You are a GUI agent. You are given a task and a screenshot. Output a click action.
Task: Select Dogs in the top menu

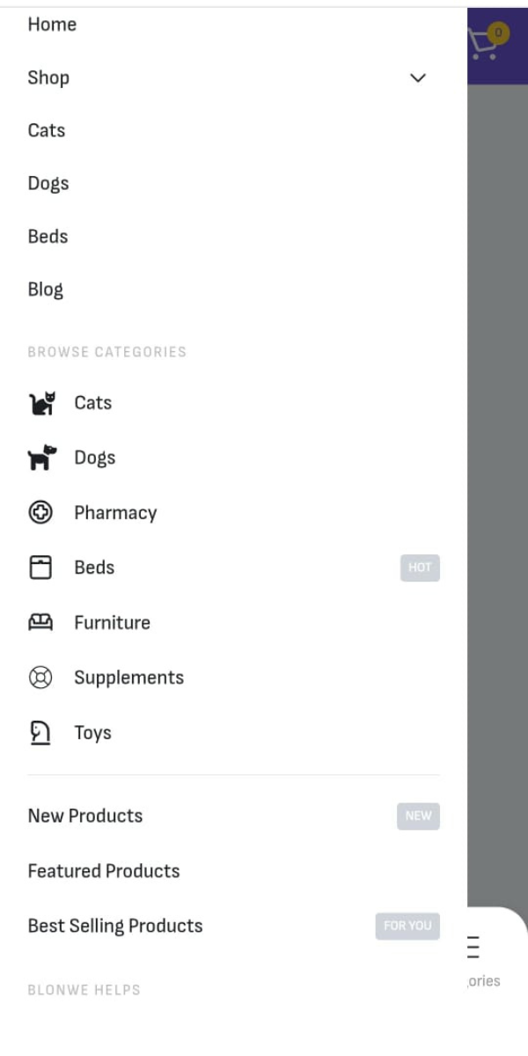click(48, 184)
